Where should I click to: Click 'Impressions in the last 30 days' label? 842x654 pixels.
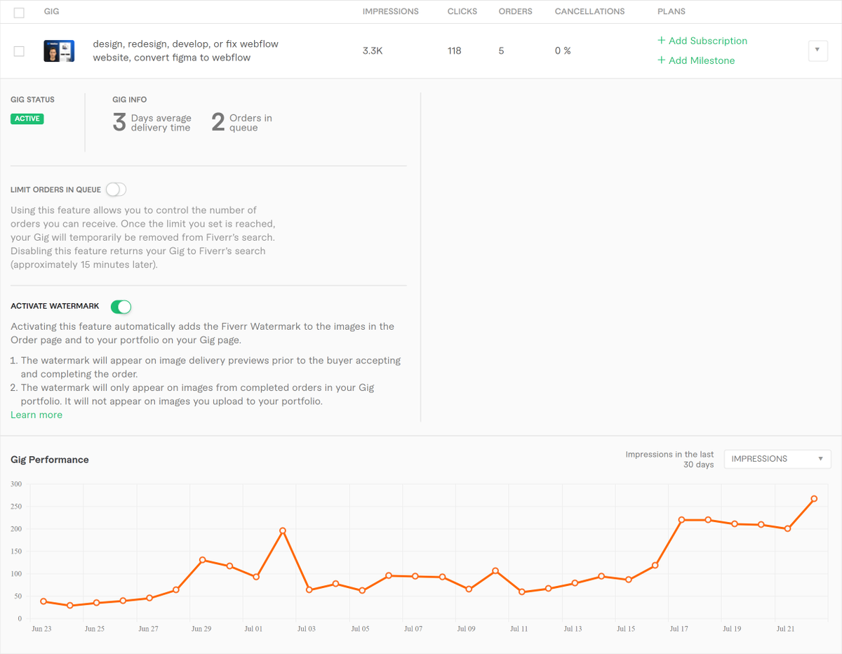(670, 460)
